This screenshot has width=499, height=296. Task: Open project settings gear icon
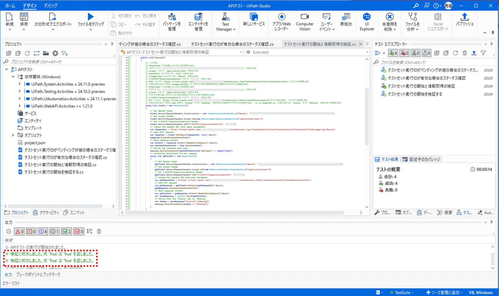pos(55,53)
